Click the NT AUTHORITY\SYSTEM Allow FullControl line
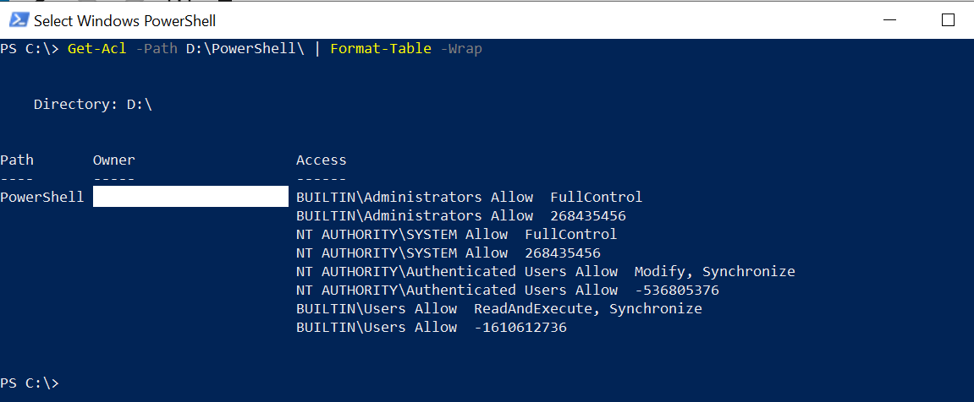974x402 pixels. (457, 235)
